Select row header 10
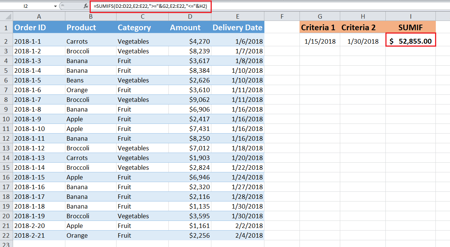450x247 pixels. coord(6,119)
